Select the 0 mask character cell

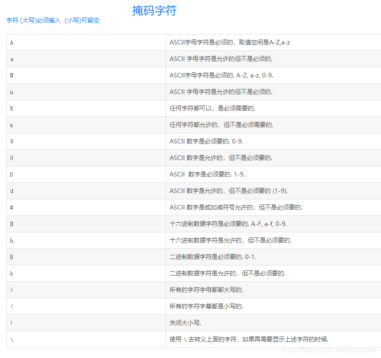[86, 158]
